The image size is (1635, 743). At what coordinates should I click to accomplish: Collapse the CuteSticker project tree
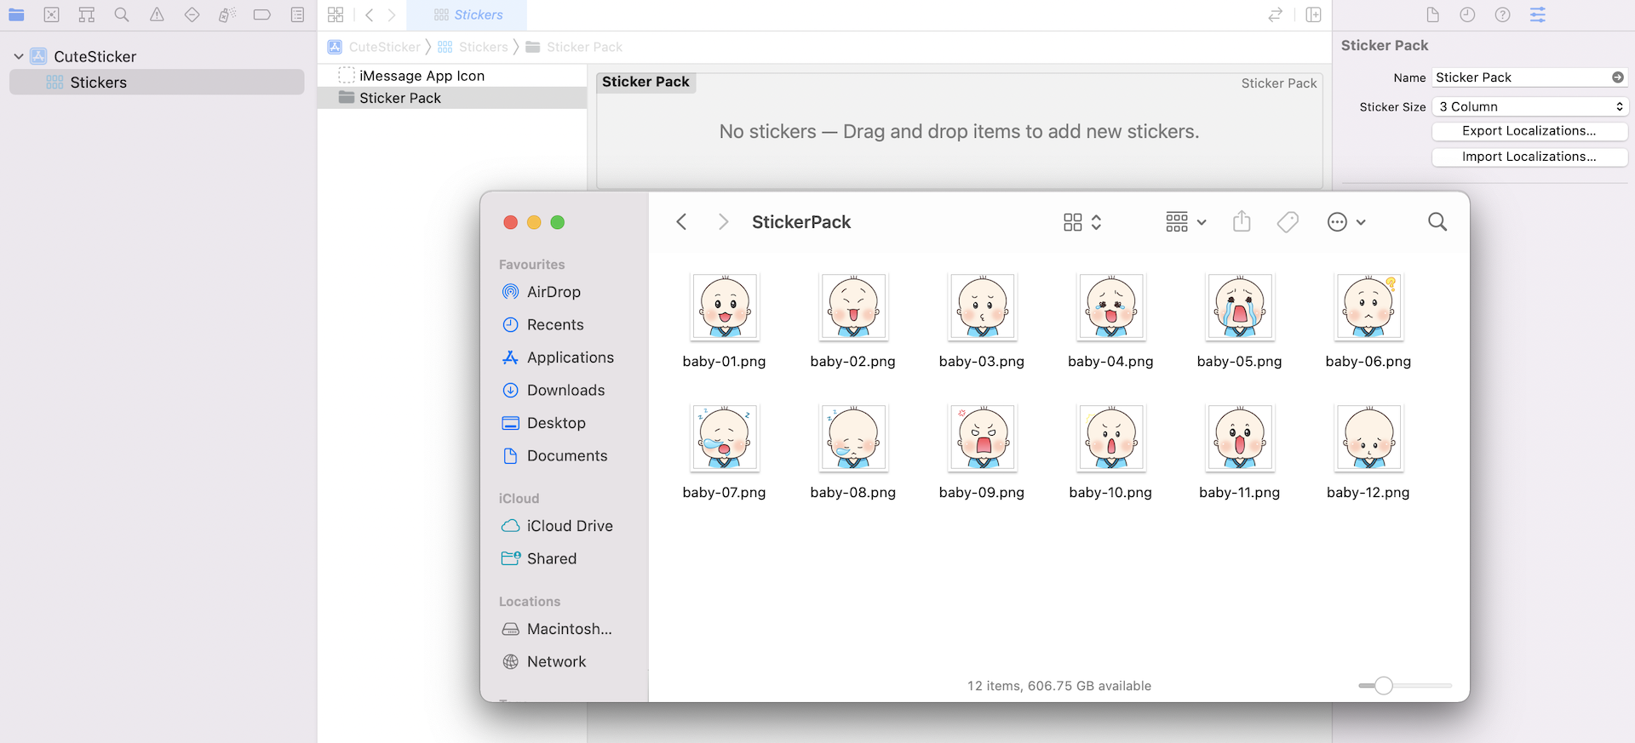pyautogui.click(x=19, y=56)
